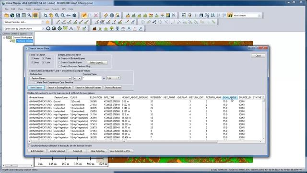Click the Search binoculars page icon
Image resolution: width=307 pixels, height=173 pixels.
click(x=118, y=15)
